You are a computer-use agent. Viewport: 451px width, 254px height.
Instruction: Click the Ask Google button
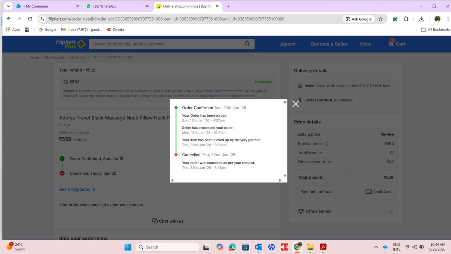(x=359, y=19)
